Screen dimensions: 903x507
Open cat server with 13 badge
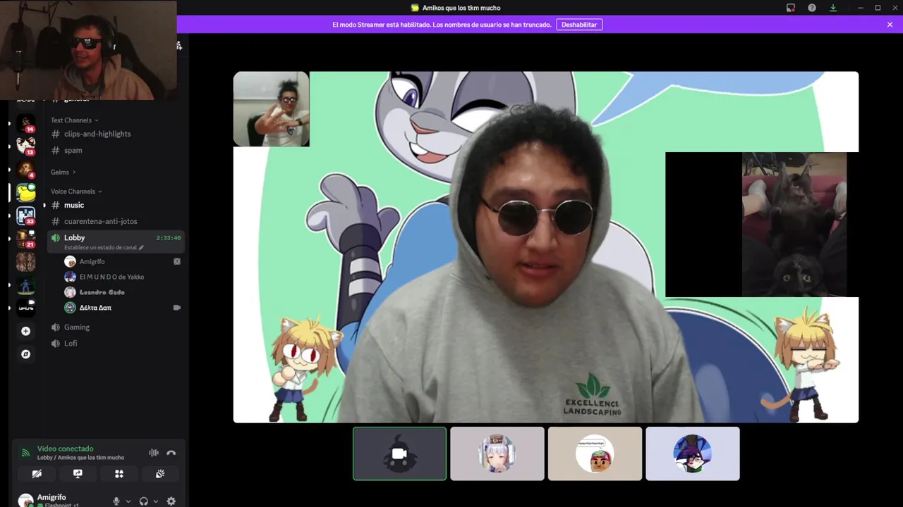25,146
